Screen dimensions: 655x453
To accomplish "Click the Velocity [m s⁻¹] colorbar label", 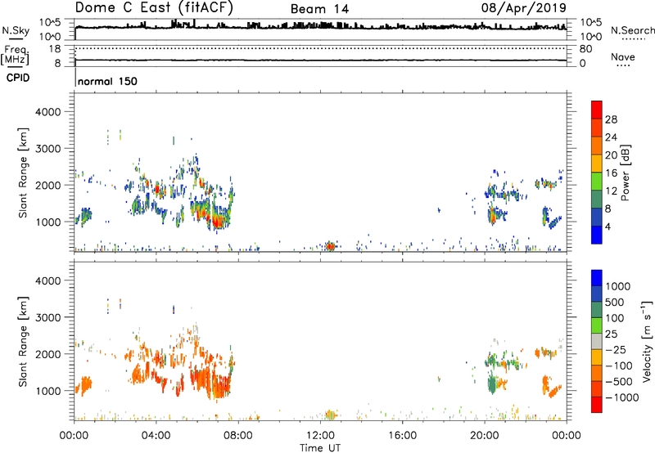I will [x=647, y=341].
